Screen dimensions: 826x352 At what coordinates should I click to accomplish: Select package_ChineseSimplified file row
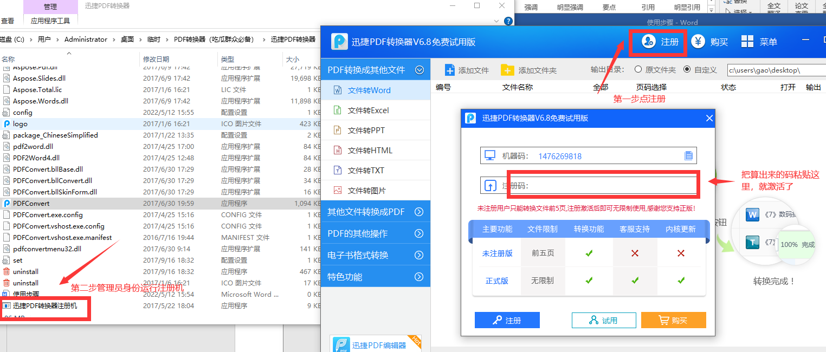(160, 135)
